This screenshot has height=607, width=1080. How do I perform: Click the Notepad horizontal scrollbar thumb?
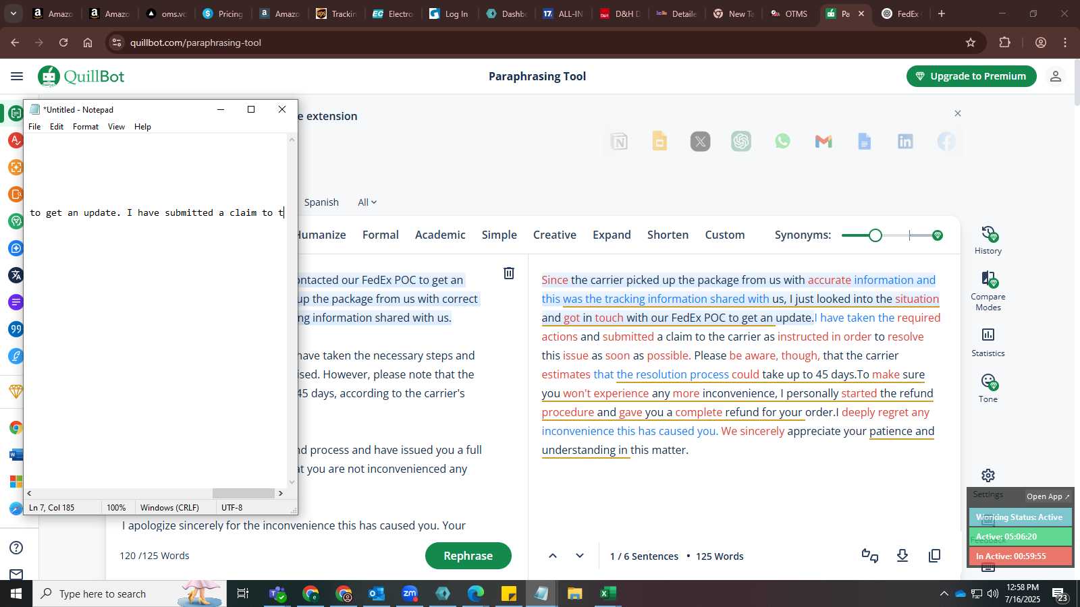(243, 493)
